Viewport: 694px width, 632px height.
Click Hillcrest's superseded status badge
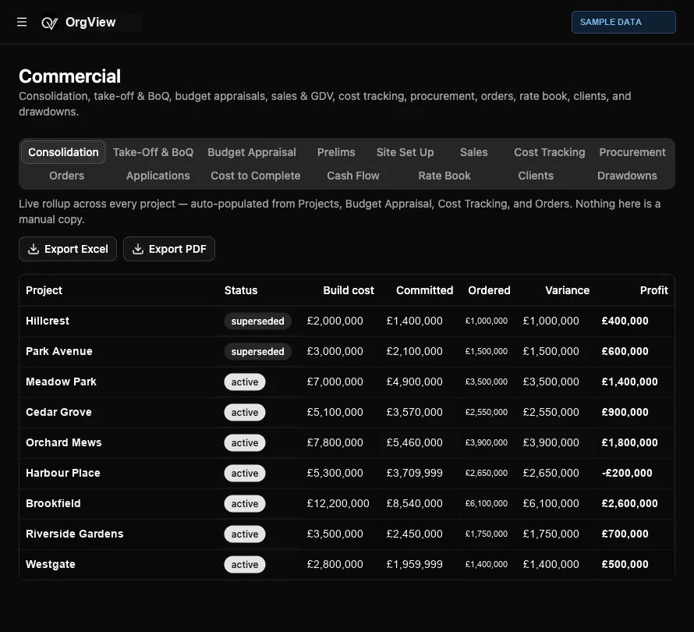(x=257, y=321)
